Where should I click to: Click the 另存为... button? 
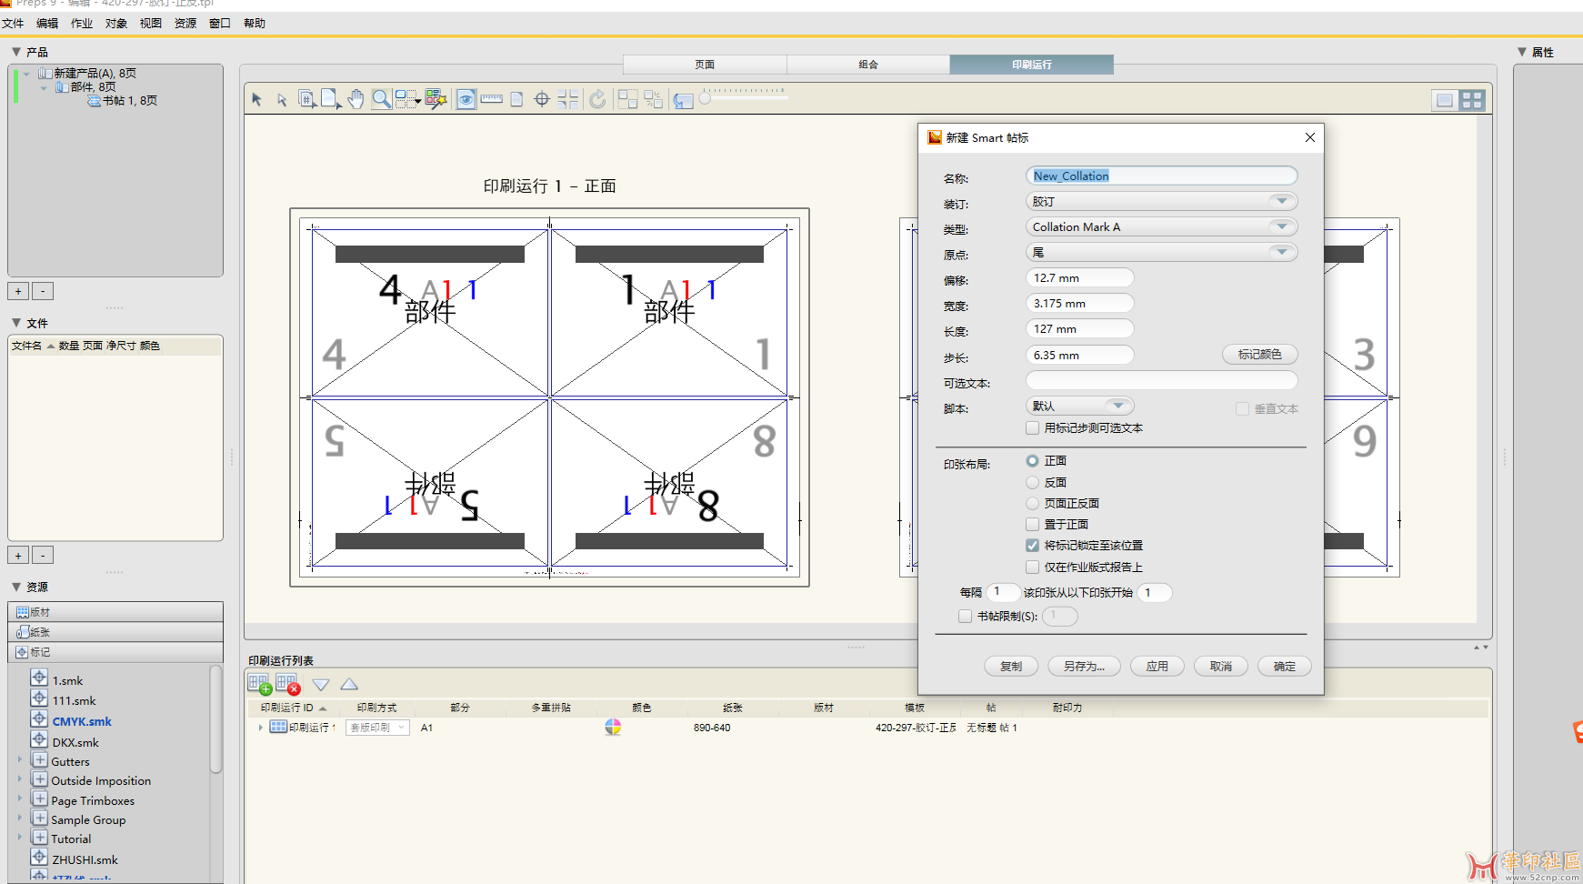pyautogui.click(x=1084, y=666)
